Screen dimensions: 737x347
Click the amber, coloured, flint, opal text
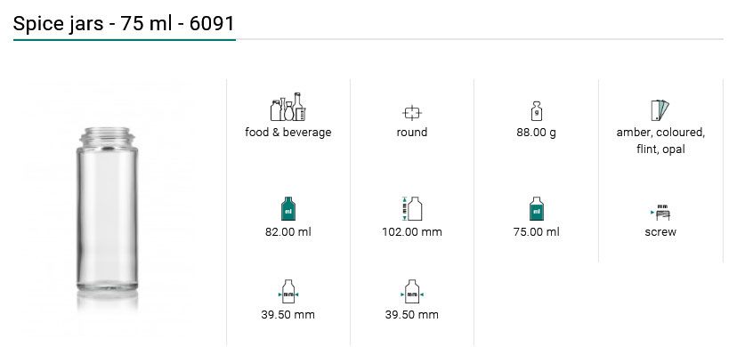click(x=660, y=141)
